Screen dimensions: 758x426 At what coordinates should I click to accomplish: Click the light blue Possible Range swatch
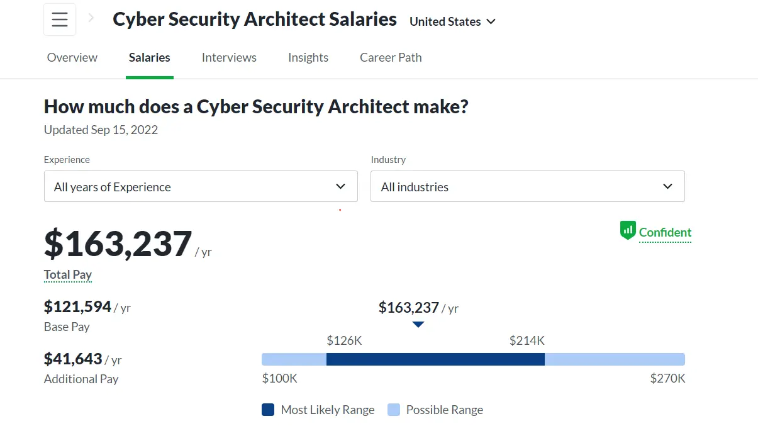coord(393,410)
